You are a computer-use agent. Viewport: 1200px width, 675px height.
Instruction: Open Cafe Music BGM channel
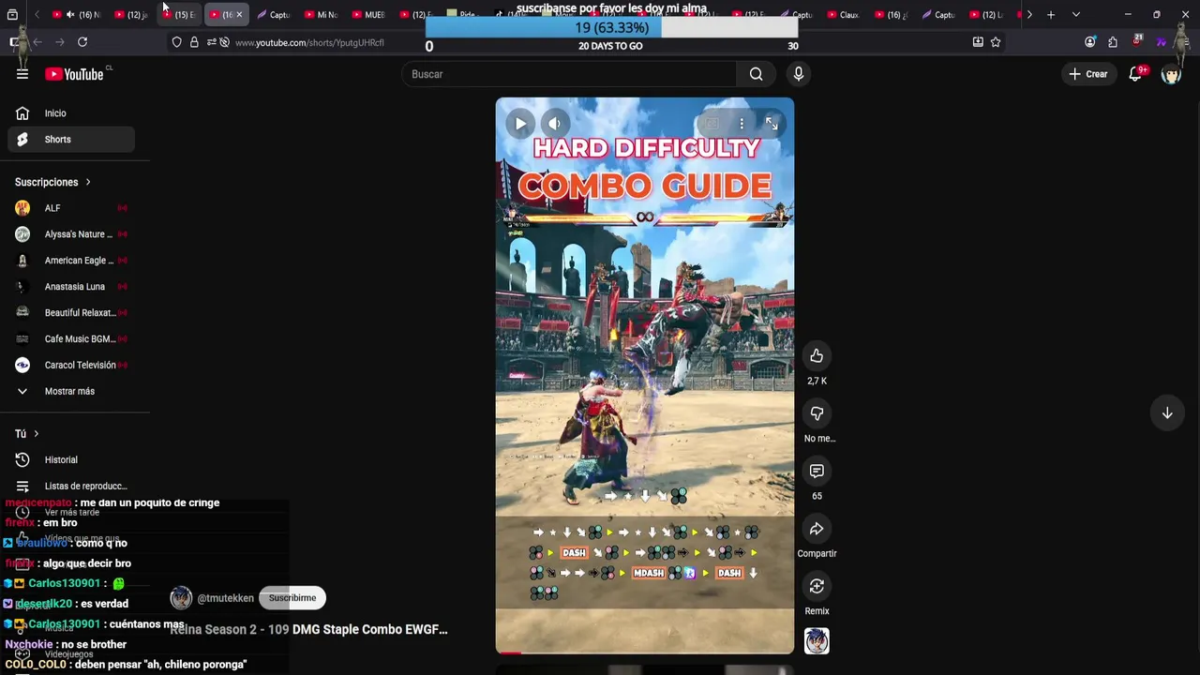[x=71, y=339]
